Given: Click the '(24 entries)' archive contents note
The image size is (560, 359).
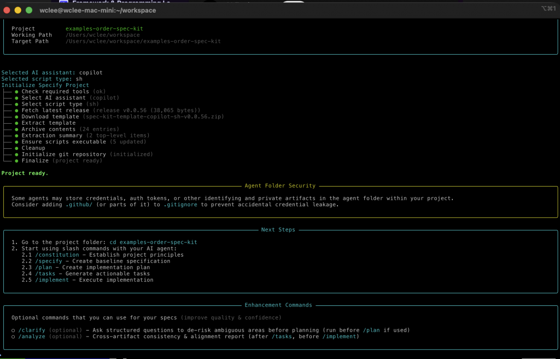Looking at the screenshot, I should point(99,129).
